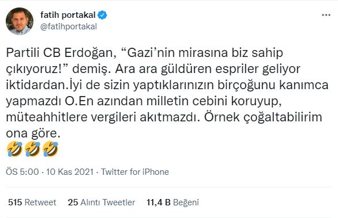The height and width of the screenshot is (218, 338).
Task: Visit the @fatihportakal handle link
Action: pos(69,26)
